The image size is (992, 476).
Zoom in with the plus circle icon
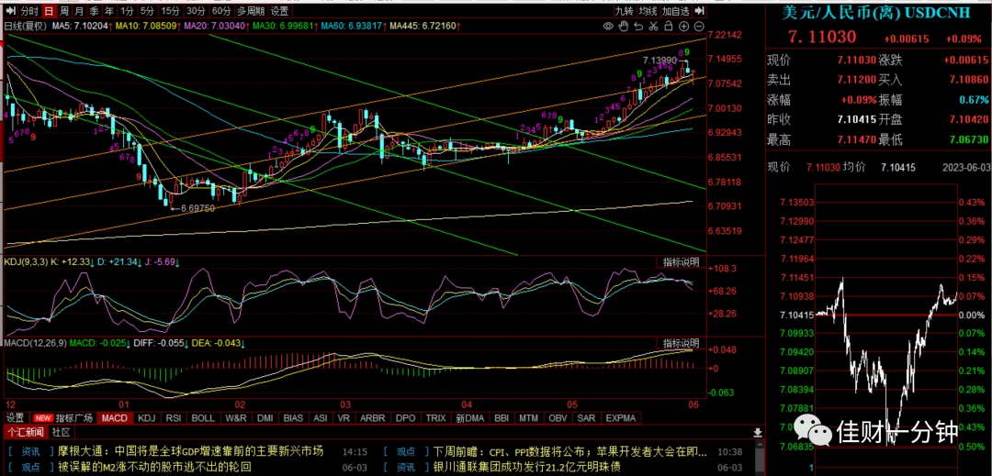click(x=683, y=27)
